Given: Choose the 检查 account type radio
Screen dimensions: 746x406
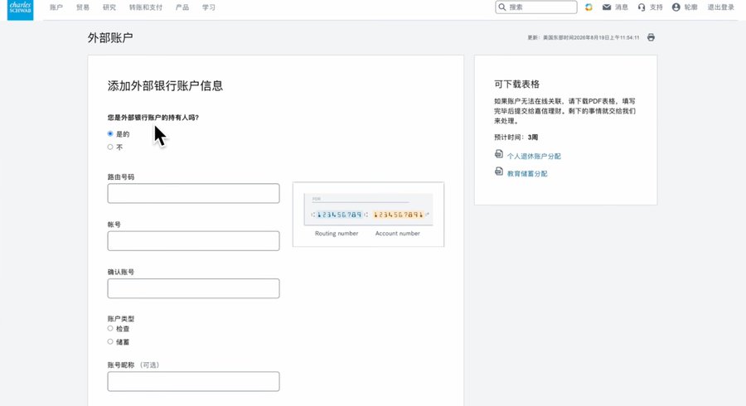Looking at the screenshot, I should [x=110, y=328].
